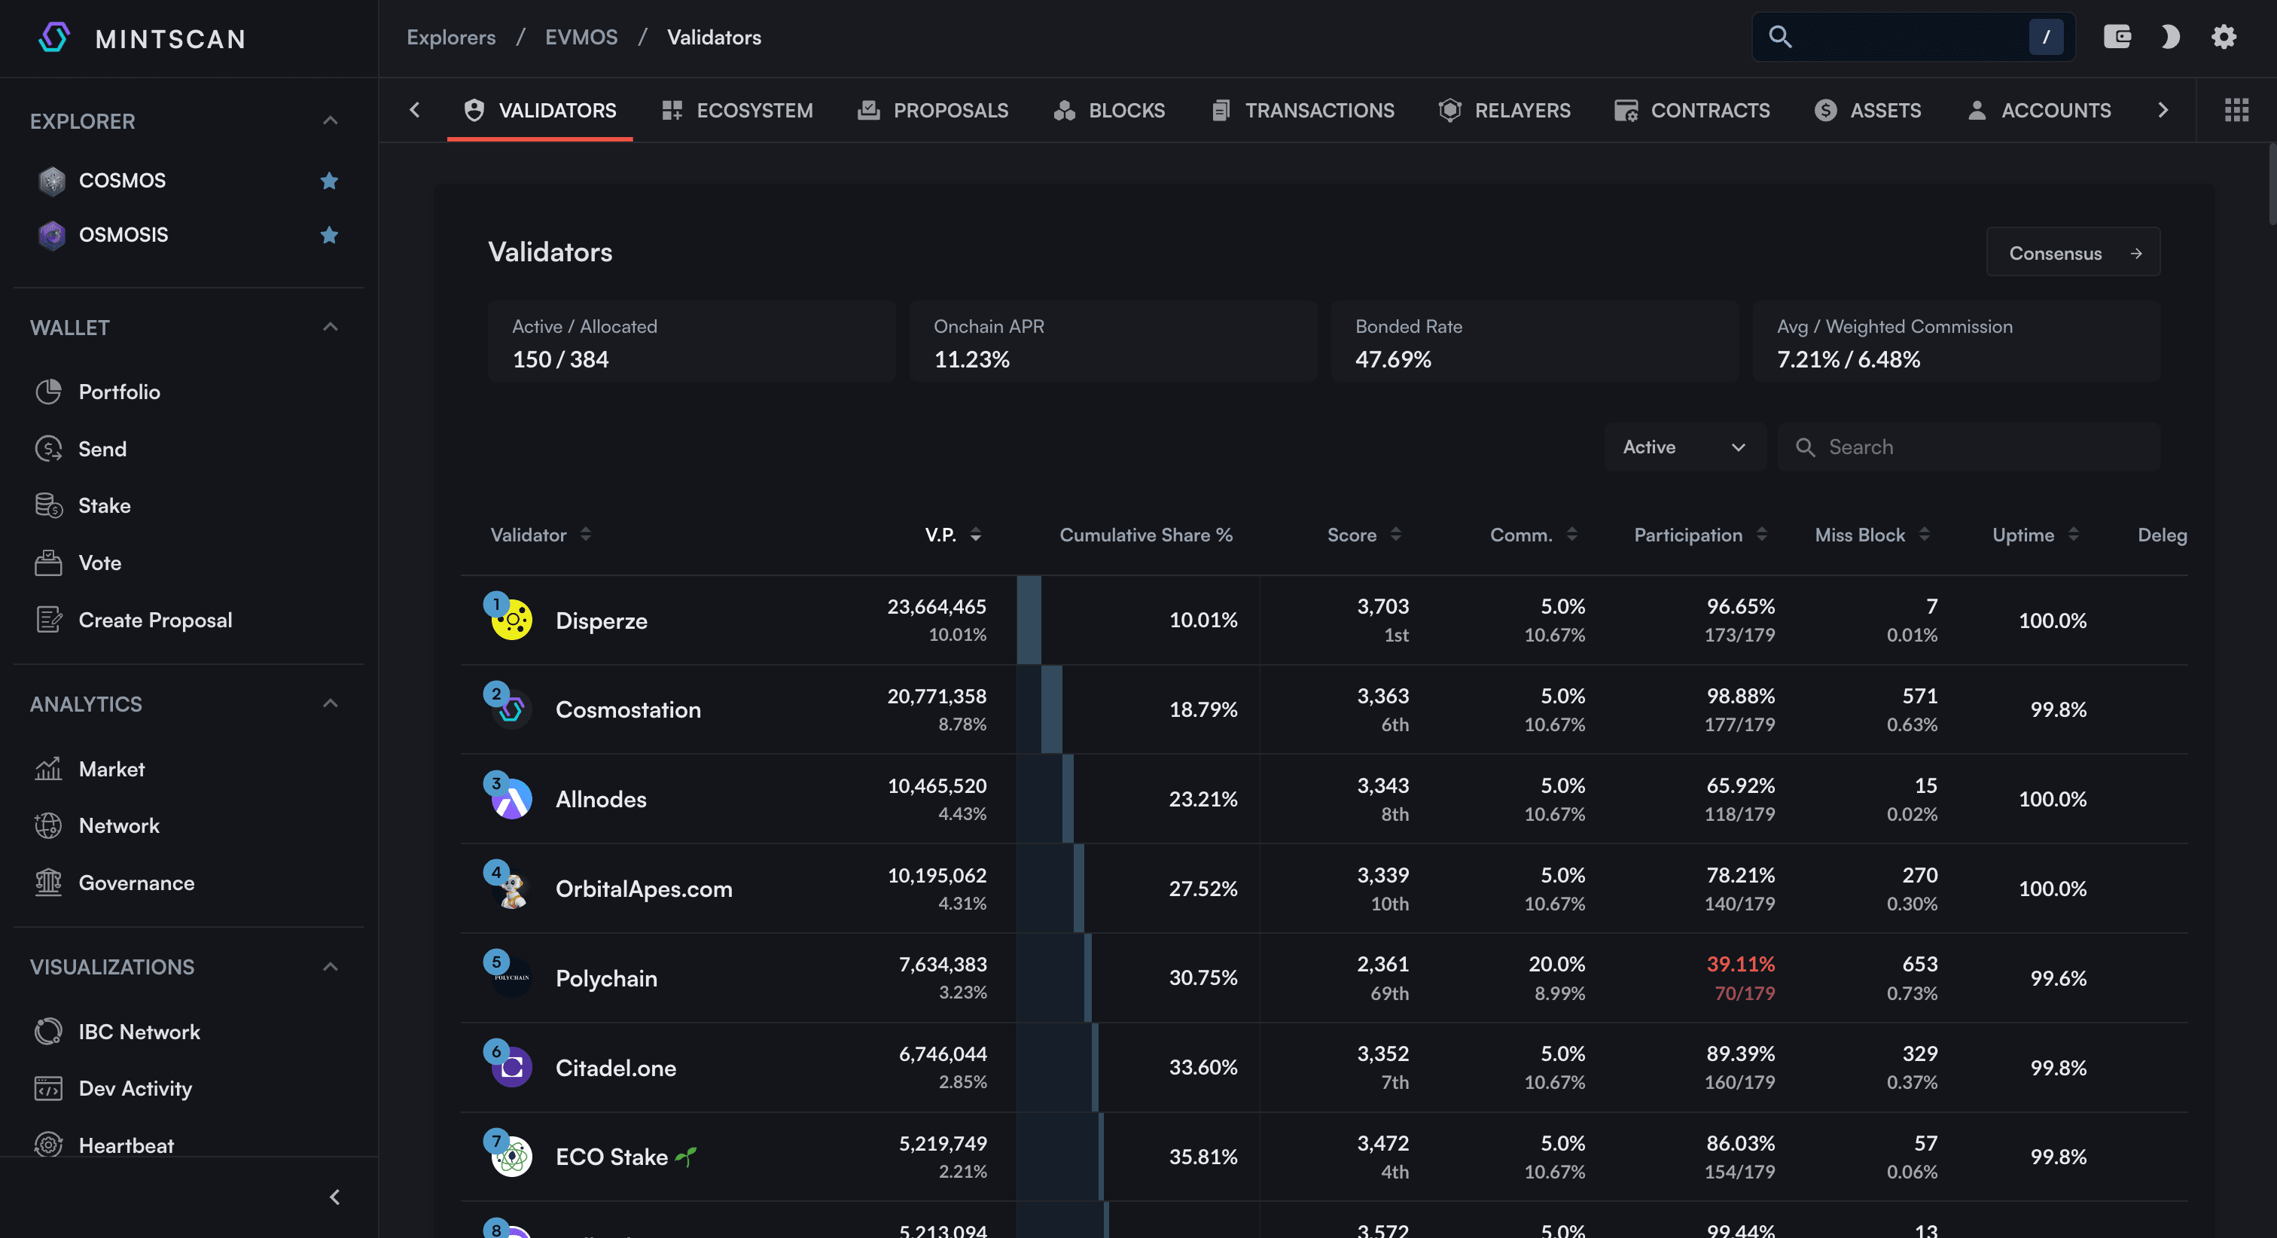This screenshot has width=2277, height=1238.
Task: Unfavorite OSMOSIS star
Action: point(330,234)
